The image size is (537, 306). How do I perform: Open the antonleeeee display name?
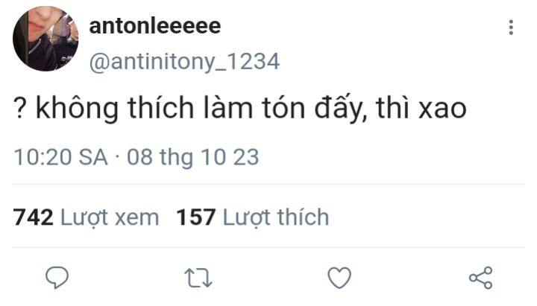click(x=155, y=25)
